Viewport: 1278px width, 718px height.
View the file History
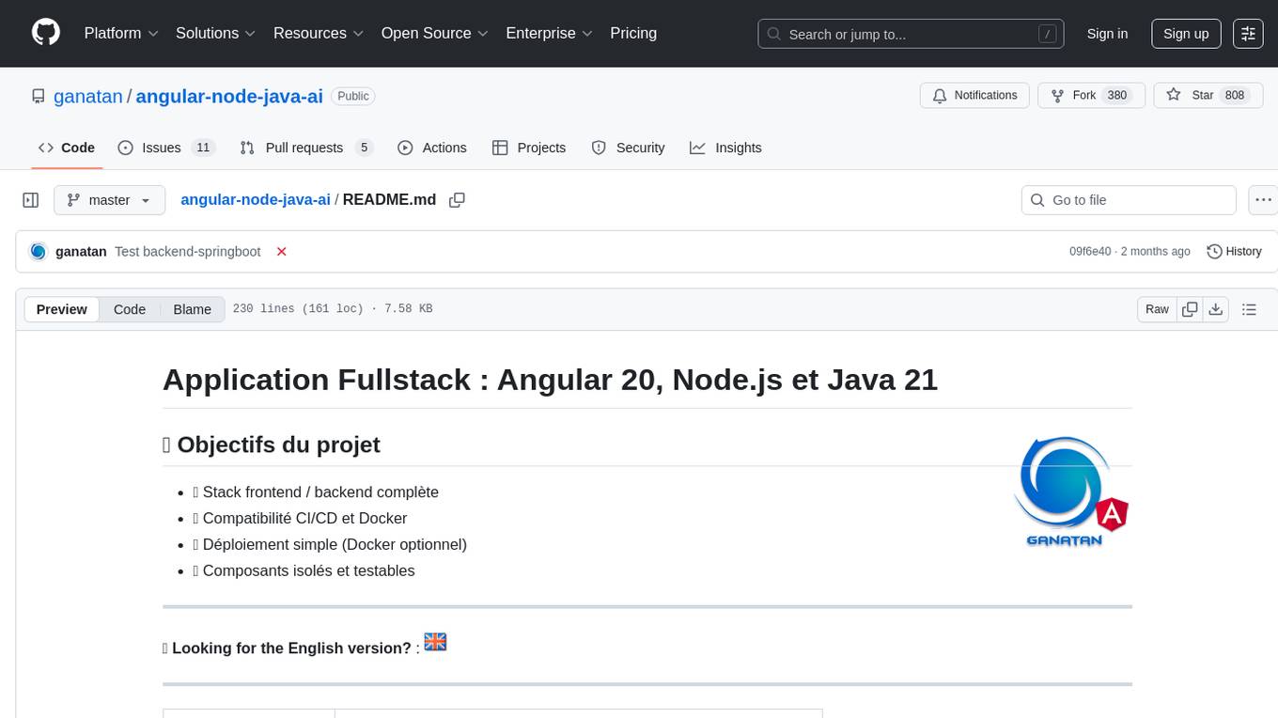tap(1234, 251)
